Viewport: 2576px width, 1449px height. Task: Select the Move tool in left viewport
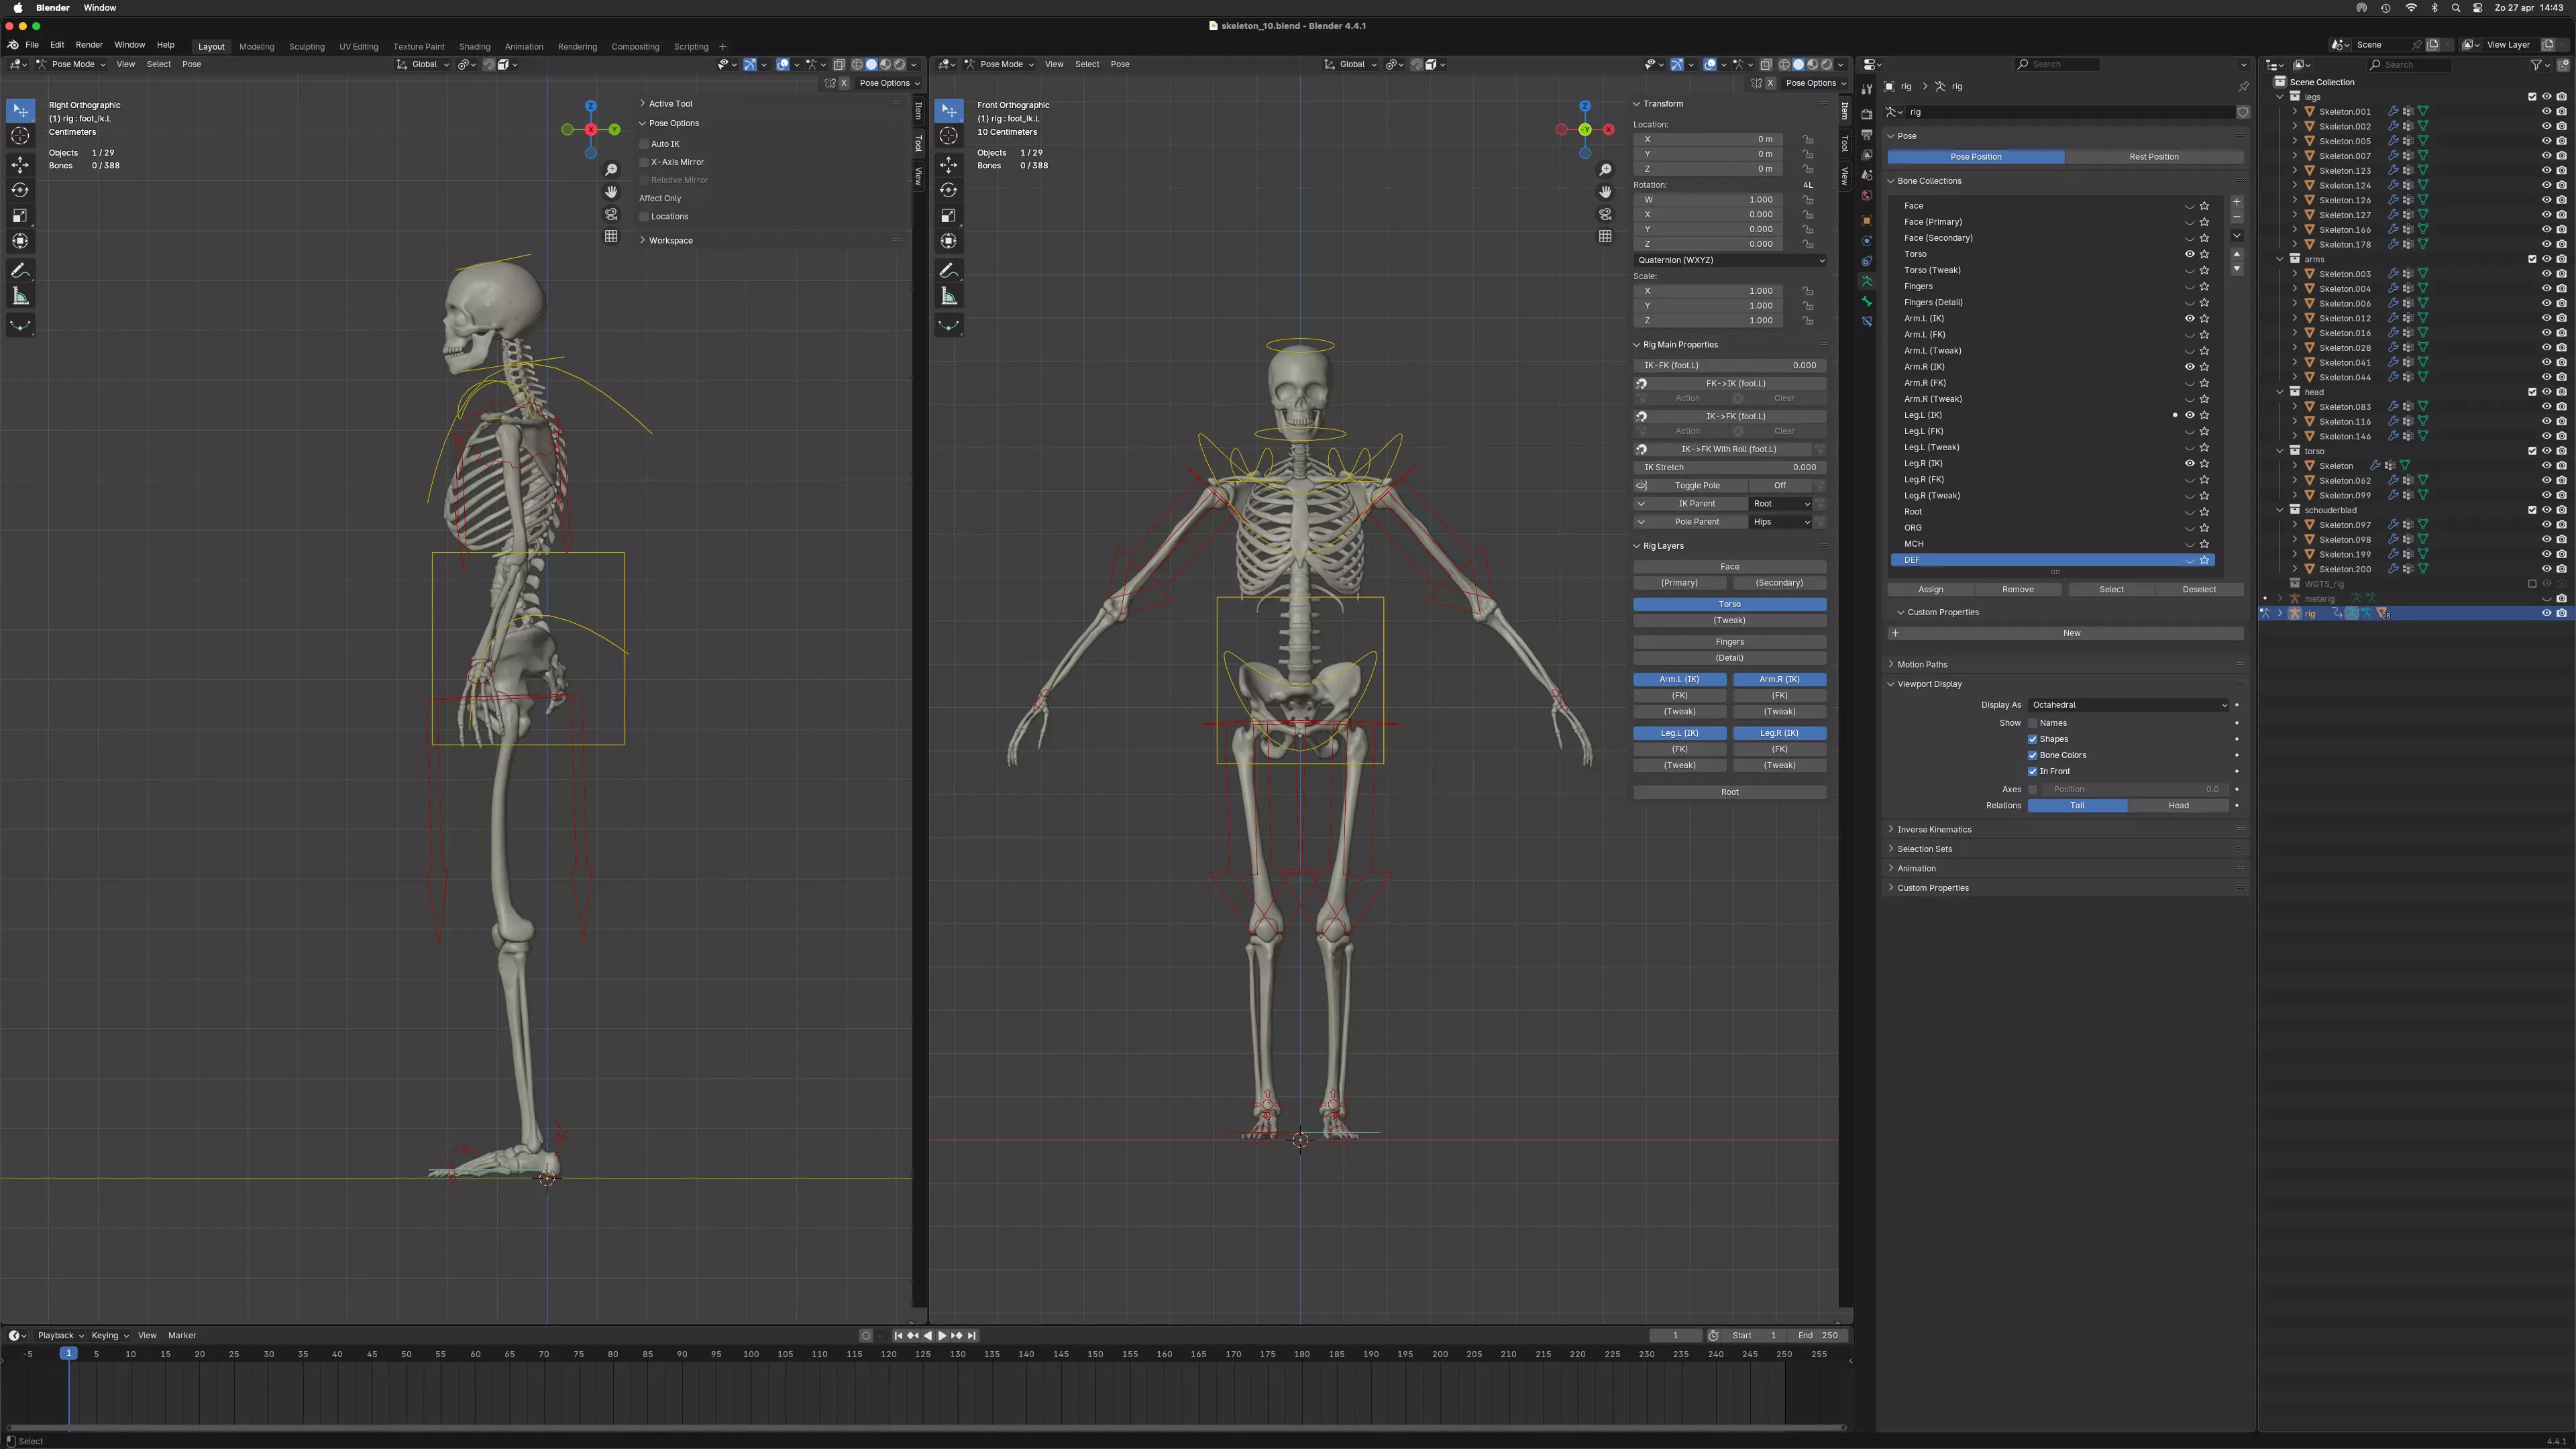click(x=20, y=164)
